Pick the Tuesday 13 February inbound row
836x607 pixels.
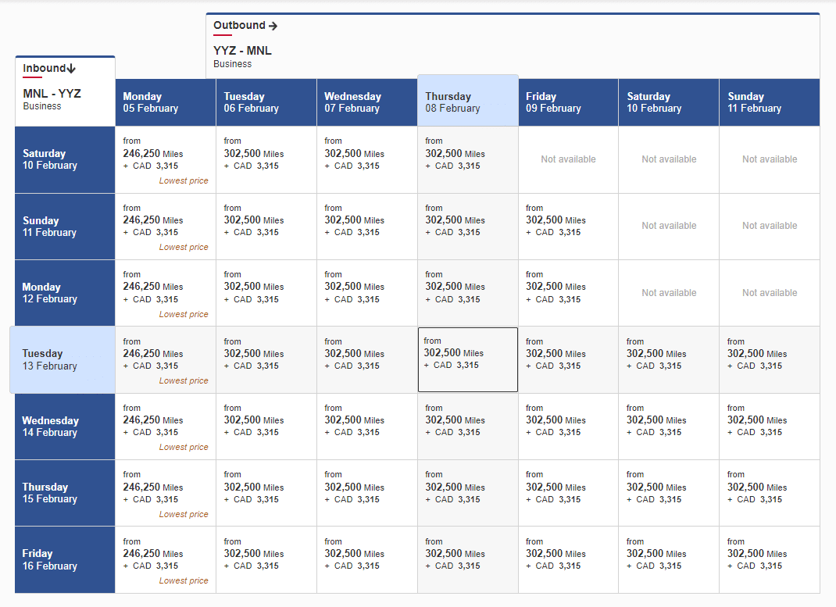pyautogui.click(x=64, y=359)
